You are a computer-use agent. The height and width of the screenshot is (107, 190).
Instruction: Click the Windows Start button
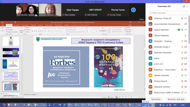[4, 105]
